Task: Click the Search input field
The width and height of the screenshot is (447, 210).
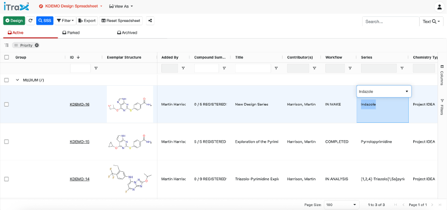Action: tap(390, 22)
